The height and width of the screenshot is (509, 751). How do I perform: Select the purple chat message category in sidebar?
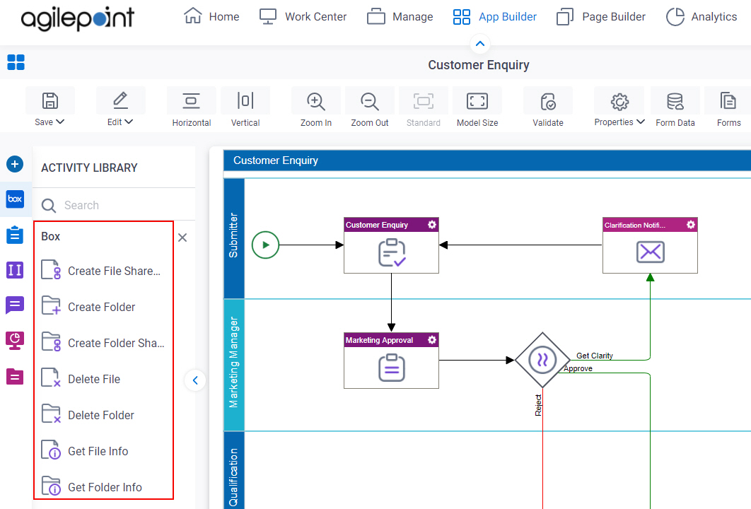tap(15, 305)
